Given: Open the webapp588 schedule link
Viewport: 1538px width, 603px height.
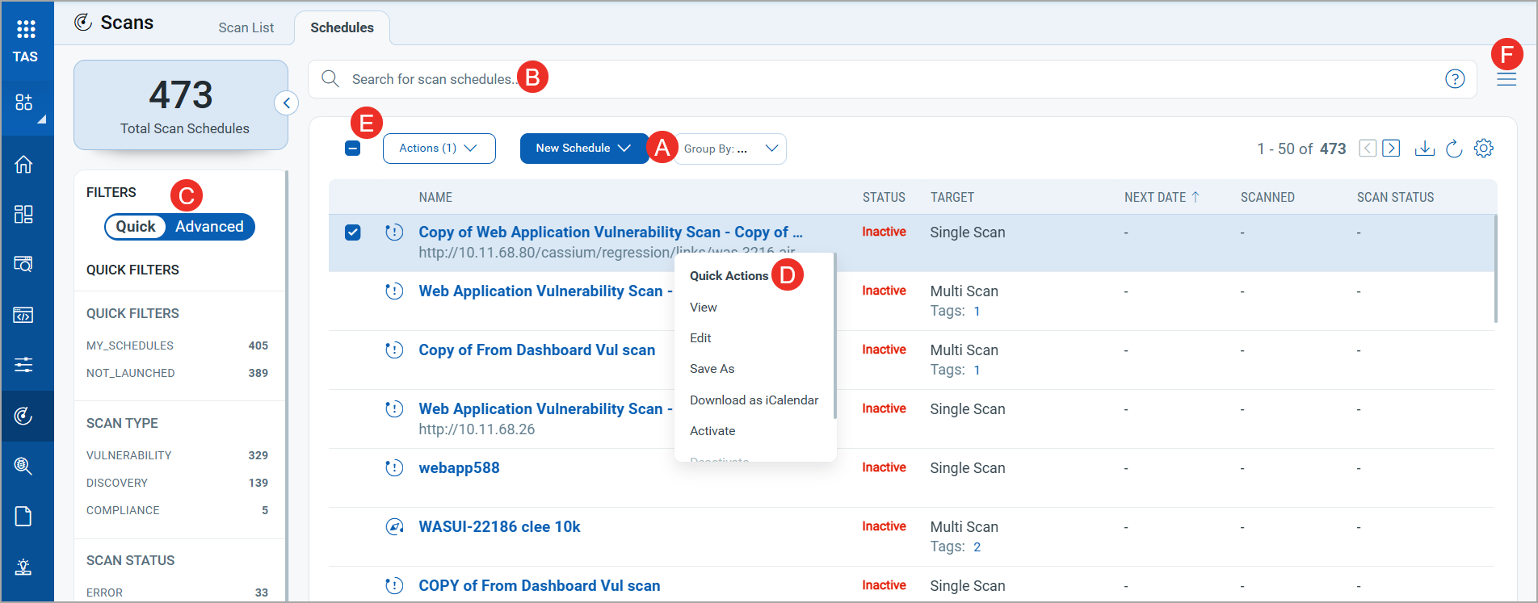Looking at the screenshot, I should coord(459,468).
